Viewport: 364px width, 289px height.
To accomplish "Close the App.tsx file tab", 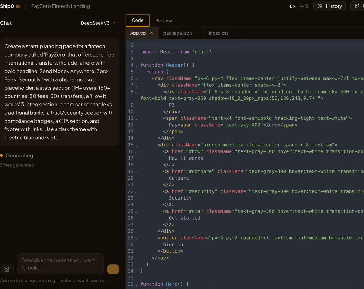I will coord(152,33).
